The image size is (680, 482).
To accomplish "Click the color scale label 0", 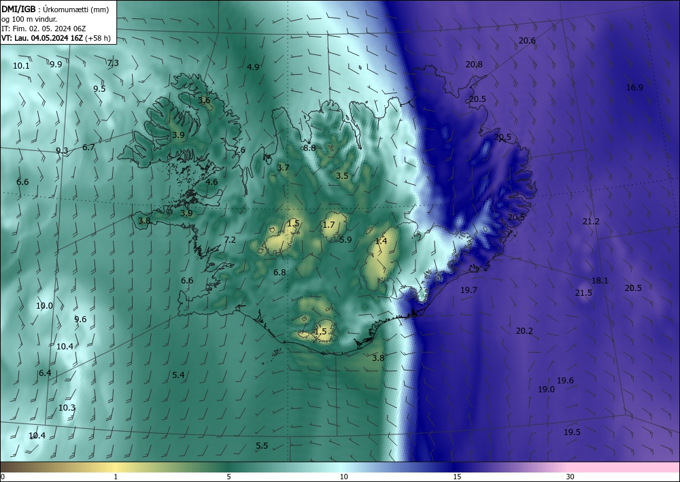I will pyautogui.click(x=3, y=477).
